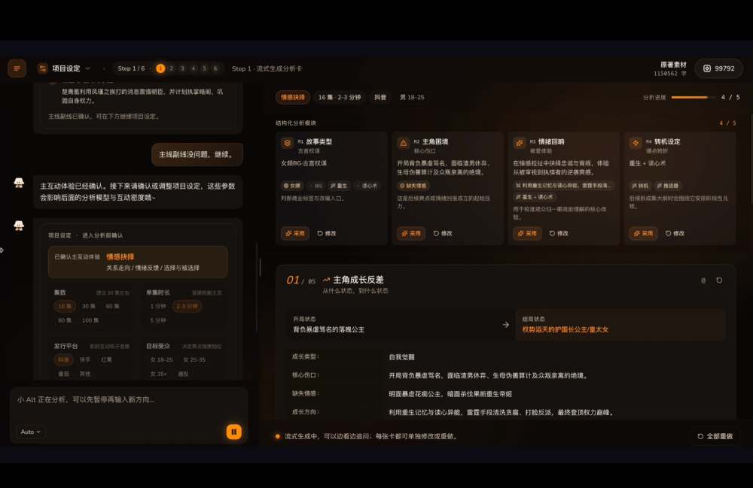Modify the 故事类型 card with 修改

pyautogui.click(x=327, y=233)
